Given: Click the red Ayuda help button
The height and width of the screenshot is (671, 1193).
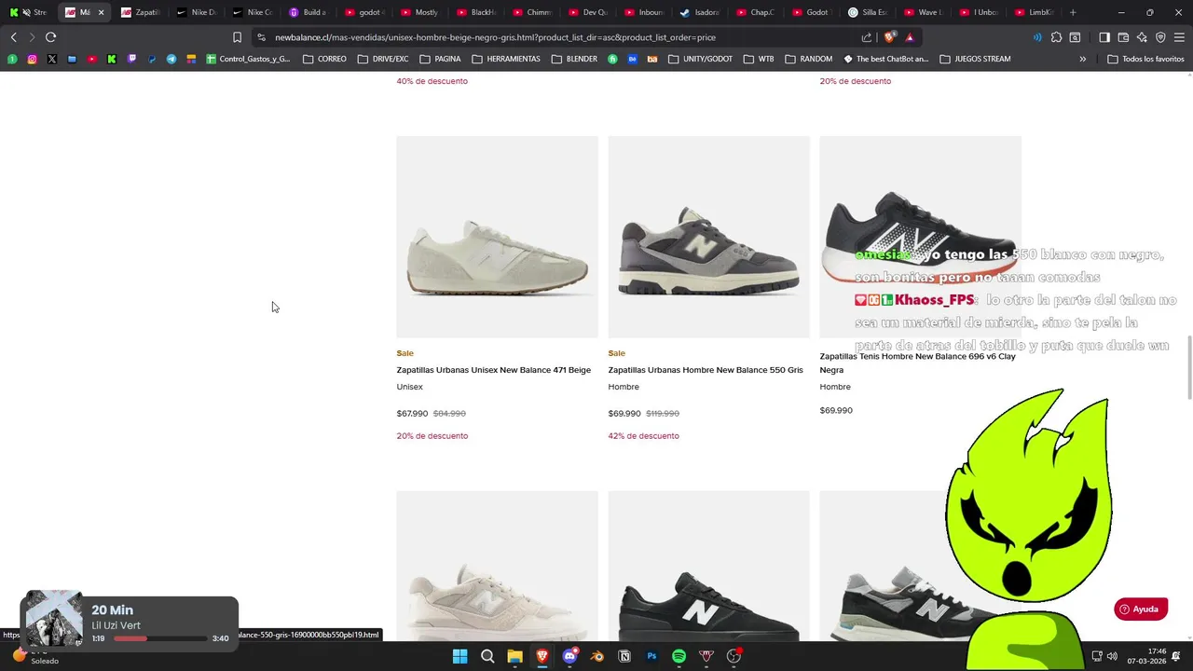Looking at the screenshot, I should (x=1140, y=609).
